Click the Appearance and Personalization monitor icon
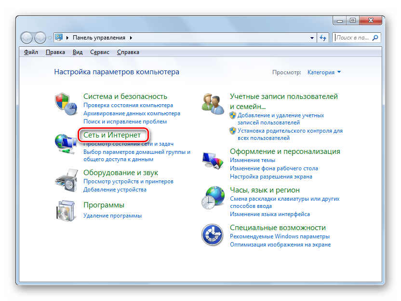The height and width of the screenshot is (301, 401). [212, 161]
